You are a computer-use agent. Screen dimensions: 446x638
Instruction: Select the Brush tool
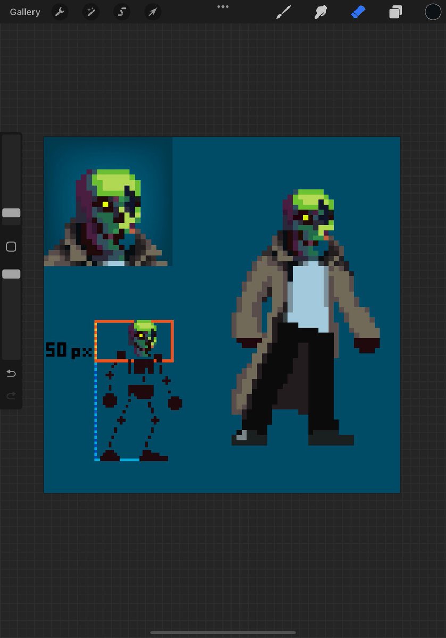[x=284, y=12]
